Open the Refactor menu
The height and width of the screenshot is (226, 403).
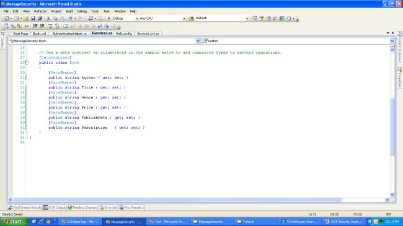(40, 11)
